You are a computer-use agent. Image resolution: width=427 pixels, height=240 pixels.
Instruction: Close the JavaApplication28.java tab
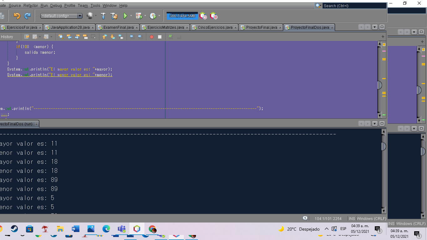click(x=93, y=27)
